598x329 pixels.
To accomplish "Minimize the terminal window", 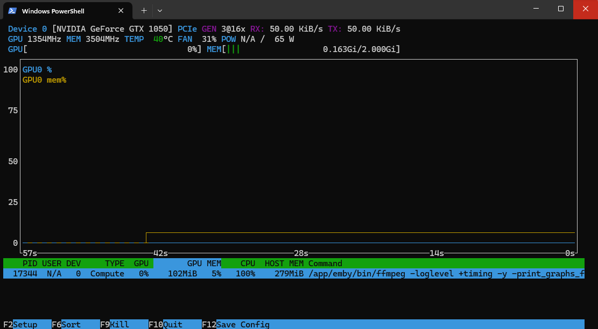I will coord(536,9).
